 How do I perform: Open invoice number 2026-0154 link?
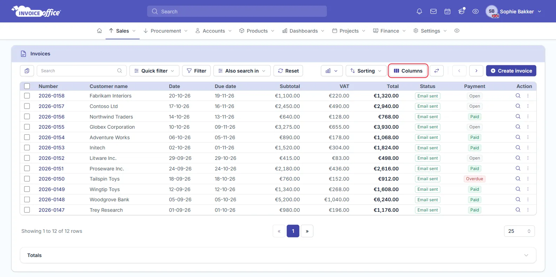click(x=52, y=137)
